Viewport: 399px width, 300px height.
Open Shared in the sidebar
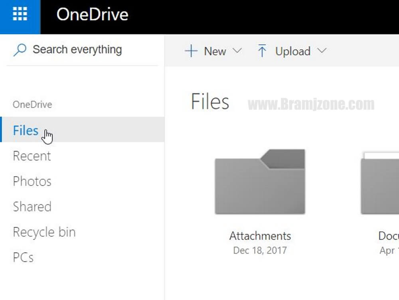tap(32, 206)
